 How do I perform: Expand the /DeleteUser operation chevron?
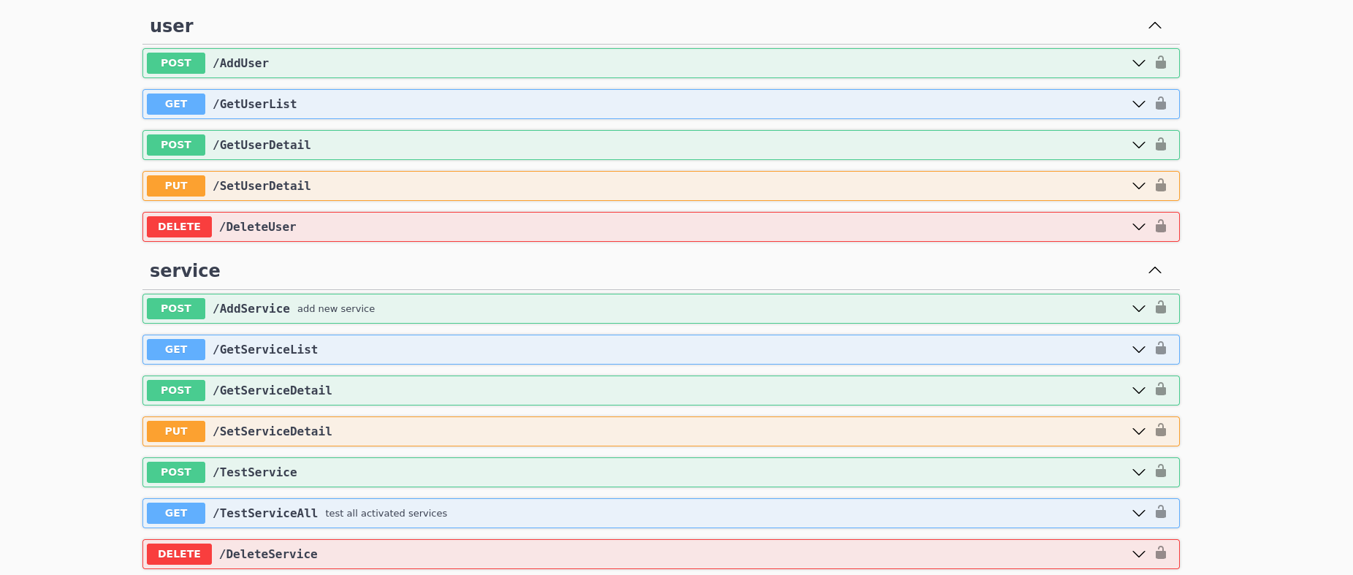pyautogui.click(x=1139, y=227)
